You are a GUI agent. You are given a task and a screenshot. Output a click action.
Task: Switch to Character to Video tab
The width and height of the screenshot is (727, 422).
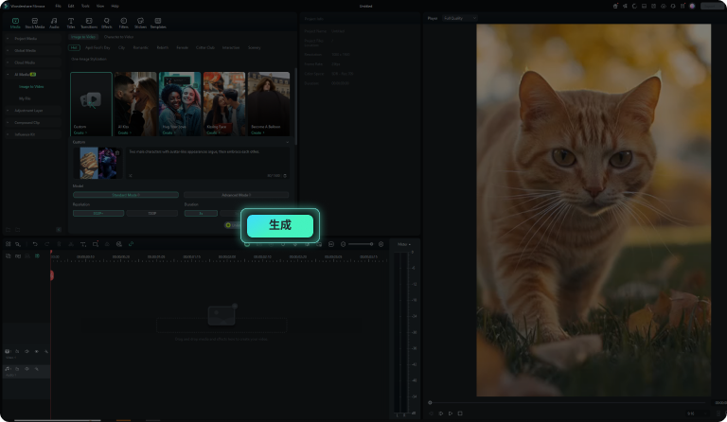[x=118, y=37]
